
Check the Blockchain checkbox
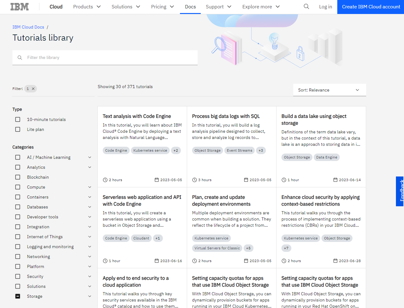18,177
